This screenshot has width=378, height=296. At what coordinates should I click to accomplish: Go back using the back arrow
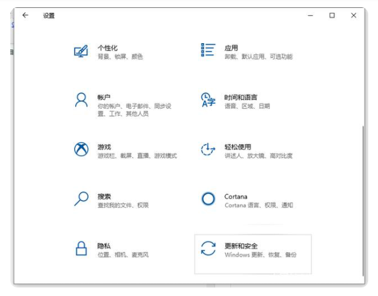click(x=25, y=16)
